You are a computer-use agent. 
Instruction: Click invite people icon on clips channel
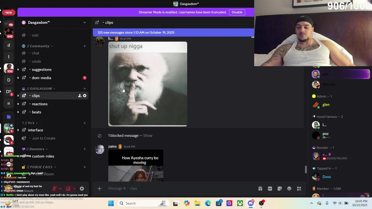tap(80, 96)
